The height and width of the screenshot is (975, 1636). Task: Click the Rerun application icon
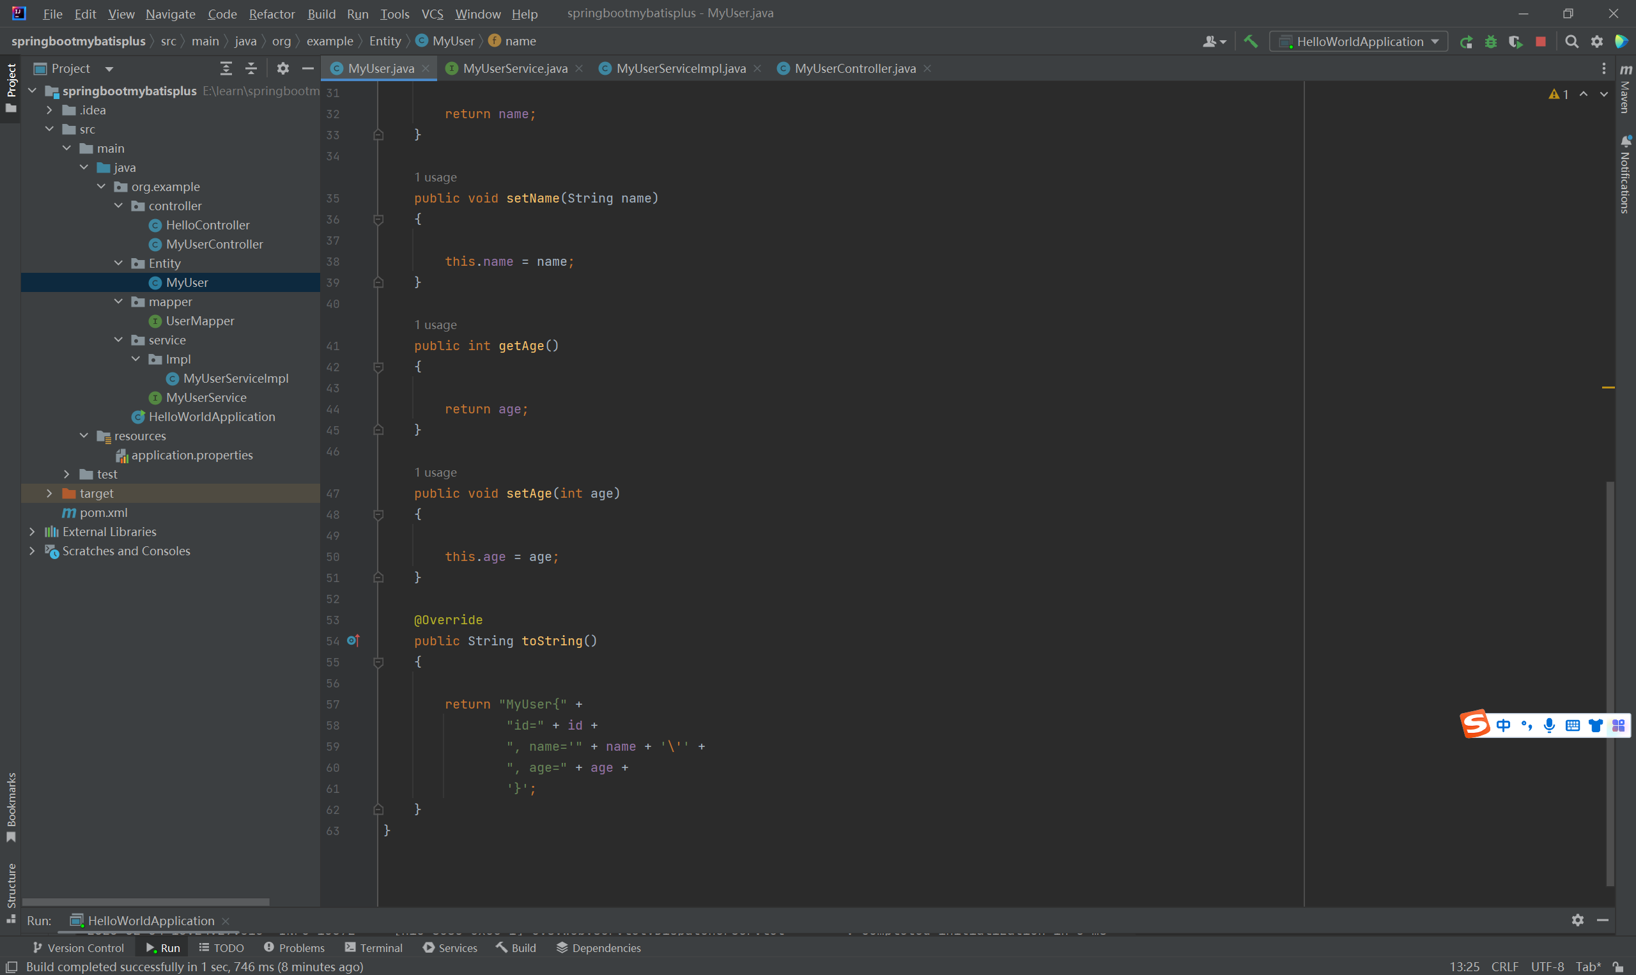tap(1466, 42)
